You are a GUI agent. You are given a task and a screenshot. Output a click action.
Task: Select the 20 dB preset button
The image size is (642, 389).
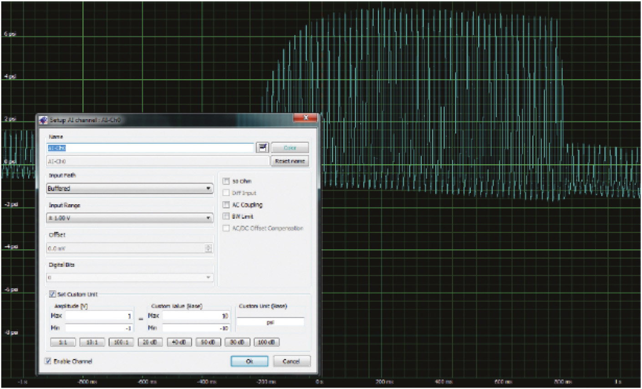[150, 342]
